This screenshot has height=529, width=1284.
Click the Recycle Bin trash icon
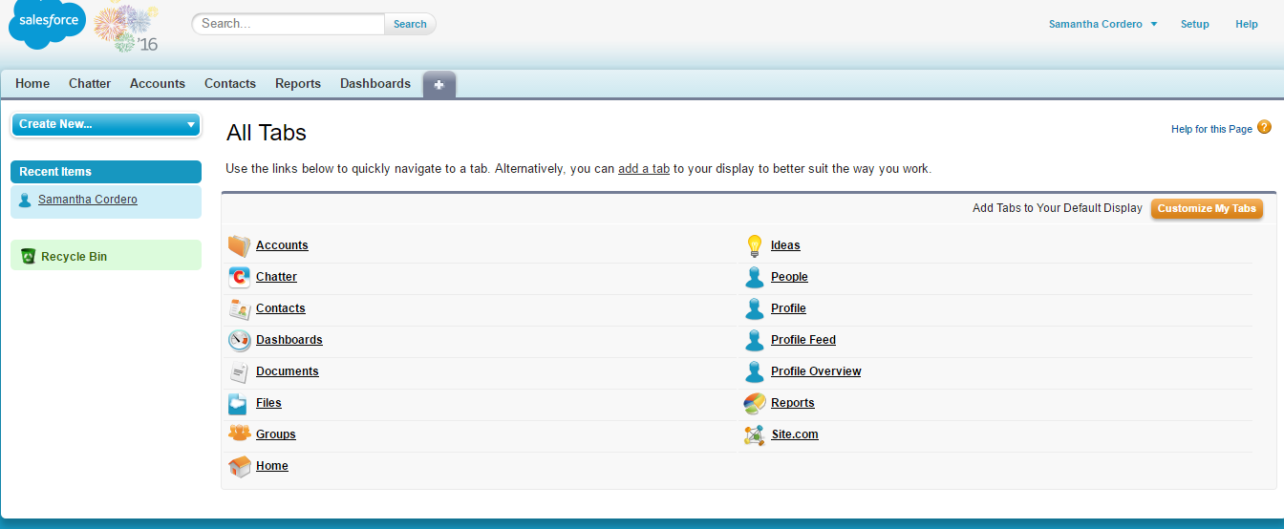28,256
